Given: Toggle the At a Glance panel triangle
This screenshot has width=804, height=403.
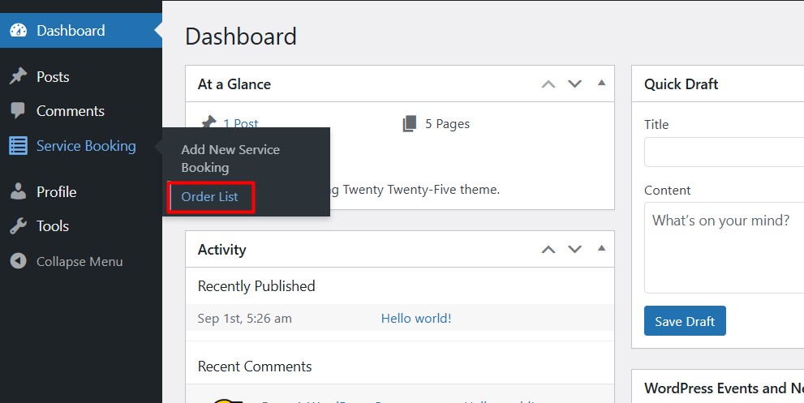Looking at the screenshot, I should click(x=601, y=83).
